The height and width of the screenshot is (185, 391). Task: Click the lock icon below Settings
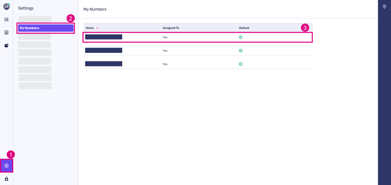pyautogui.click(x=6, y=179)
